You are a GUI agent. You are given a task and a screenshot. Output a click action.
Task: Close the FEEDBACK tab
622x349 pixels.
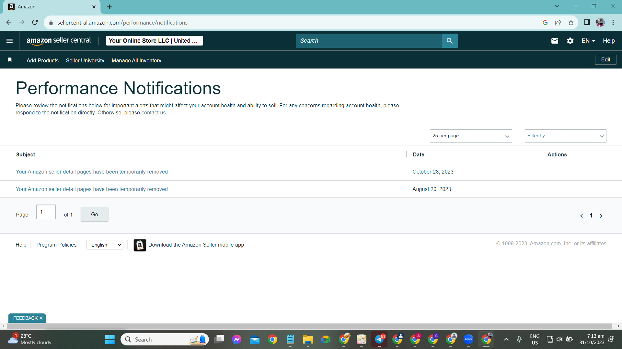41,318
